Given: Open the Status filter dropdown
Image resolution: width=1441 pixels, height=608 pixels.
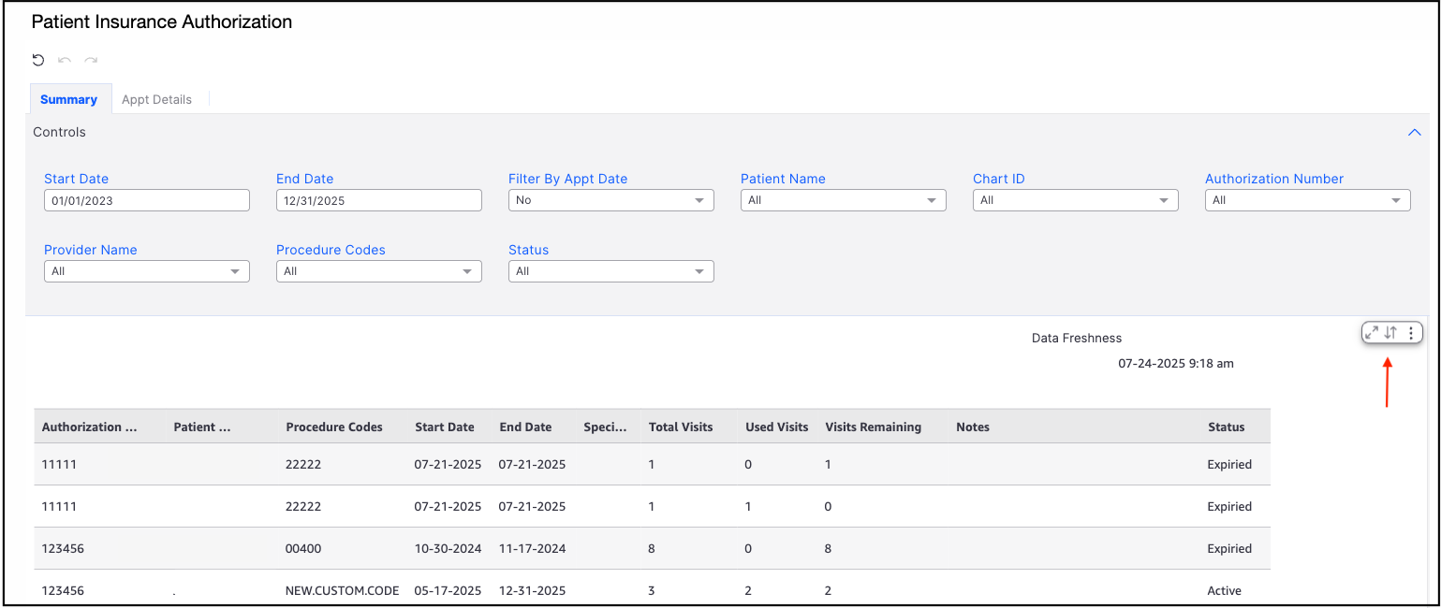Looking at the screenshot, I should (611, 271).
